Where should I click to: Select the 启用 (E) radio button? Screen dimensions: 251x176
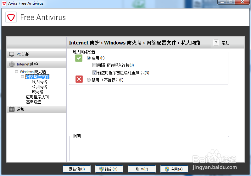pyautogui.click(x=89, y=58)
